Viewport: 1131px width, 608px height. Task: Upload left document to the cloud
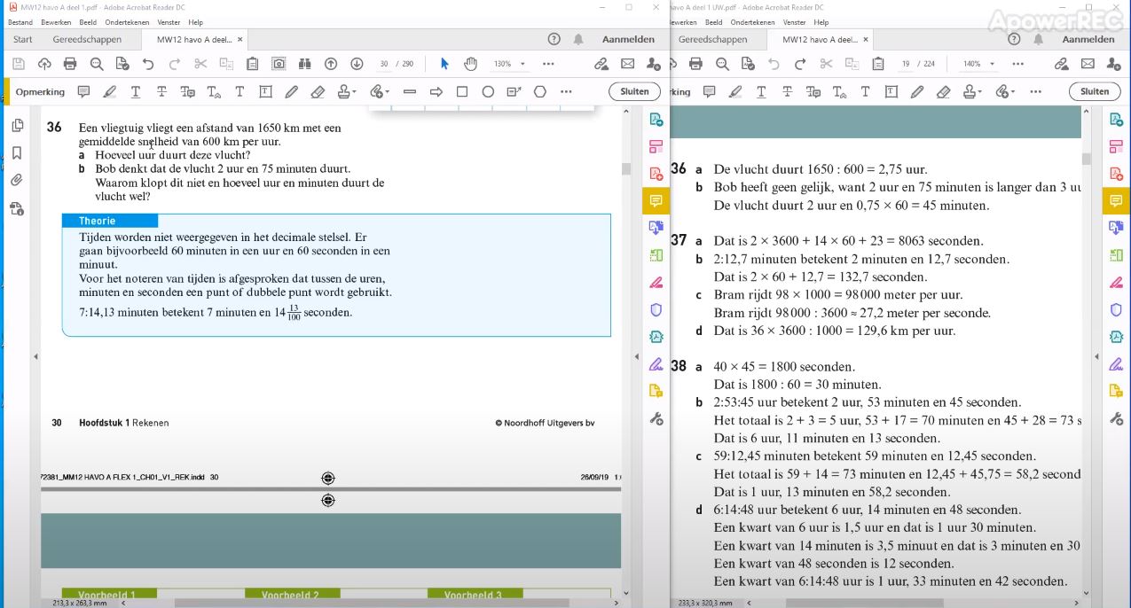44,64
